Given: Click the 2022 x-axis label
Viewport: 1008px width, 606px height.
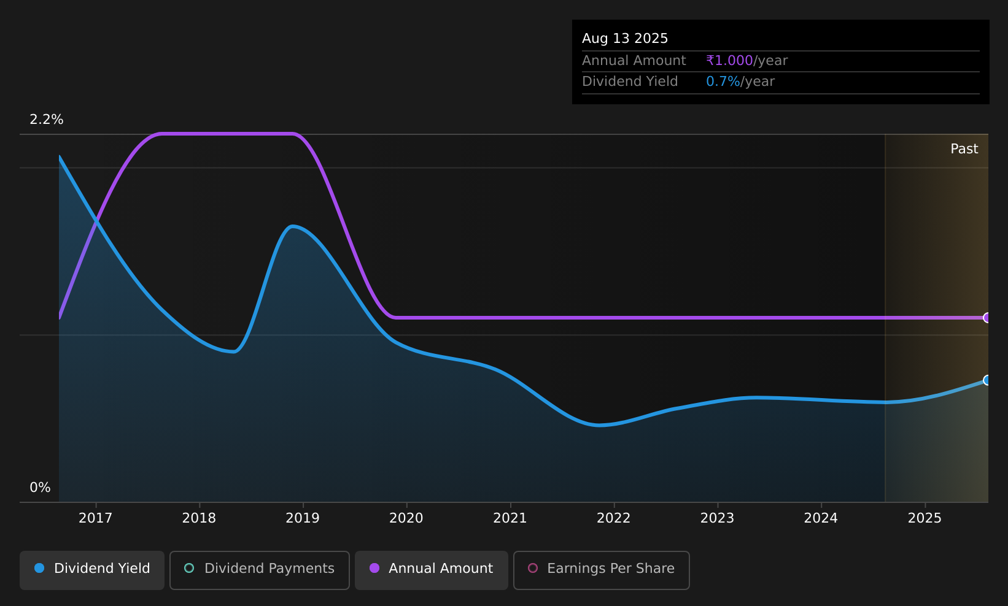Looking at the screenshot, I should [614, 518].
